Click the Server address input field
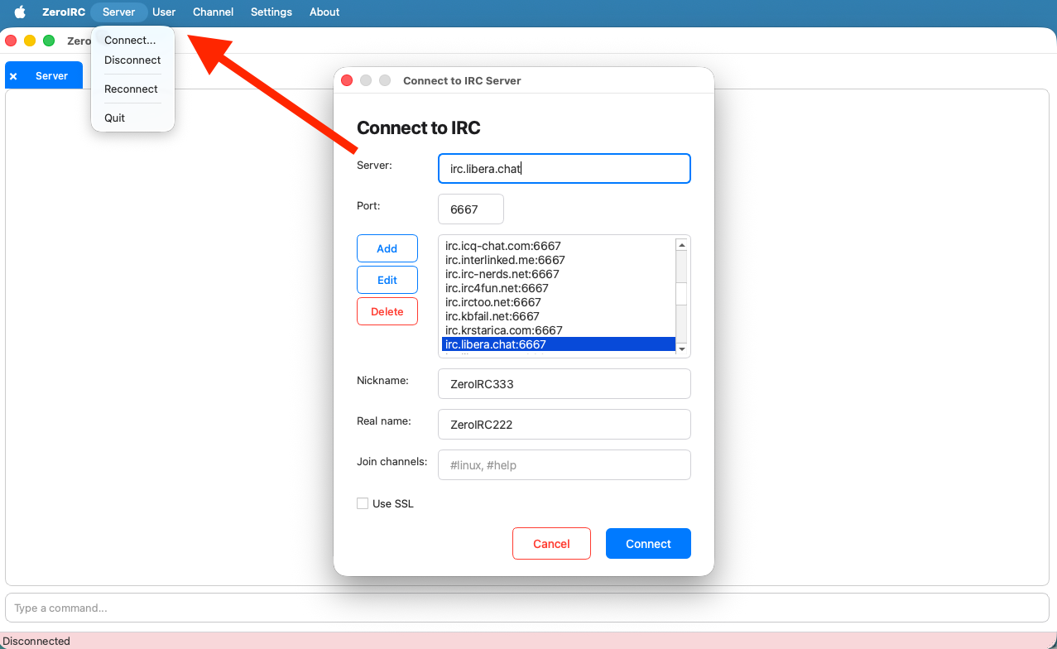This screenshot has width=1057, height=649. click(565, 169)
